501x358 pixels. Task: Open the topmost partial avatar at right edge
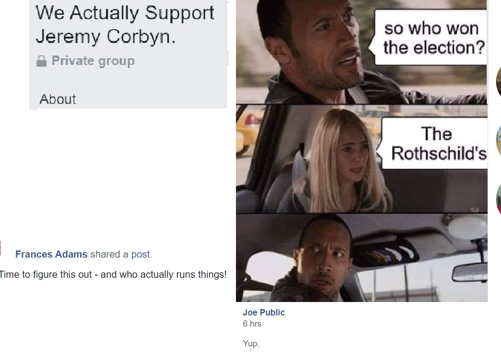(498, 82)
